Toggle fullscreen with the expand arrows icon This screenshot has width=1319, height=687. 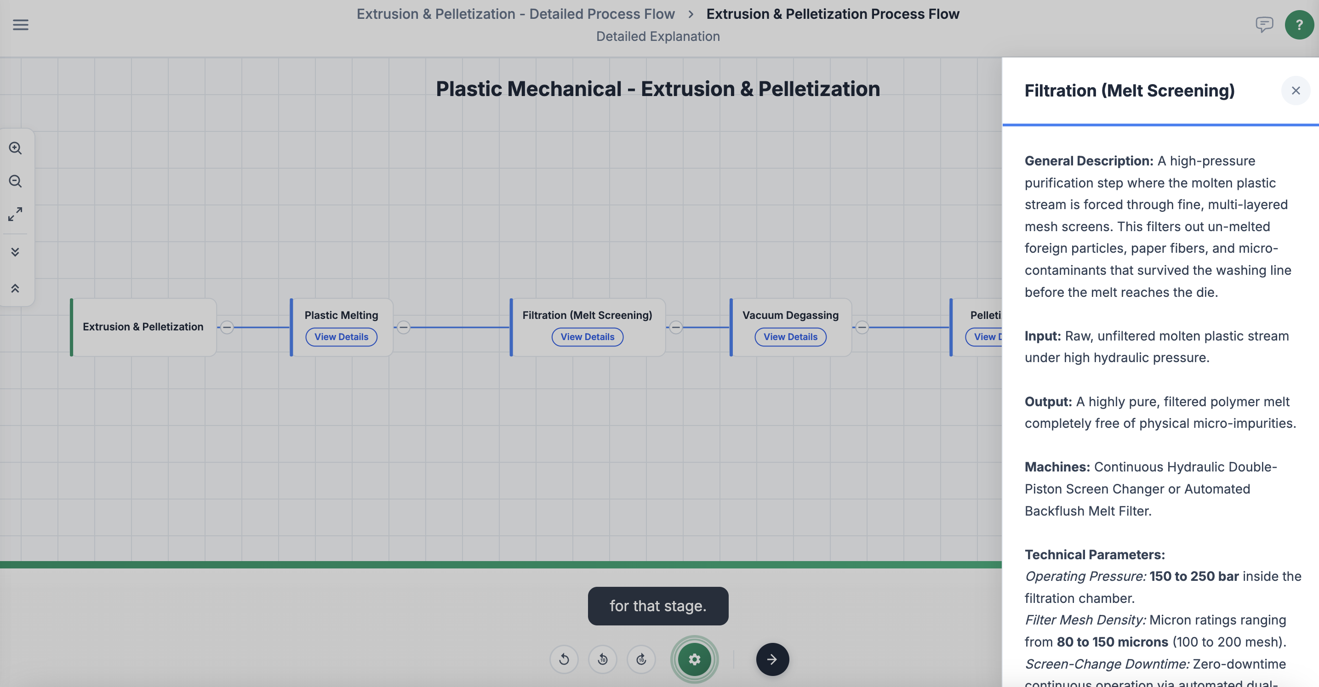[x=15, y=214]
